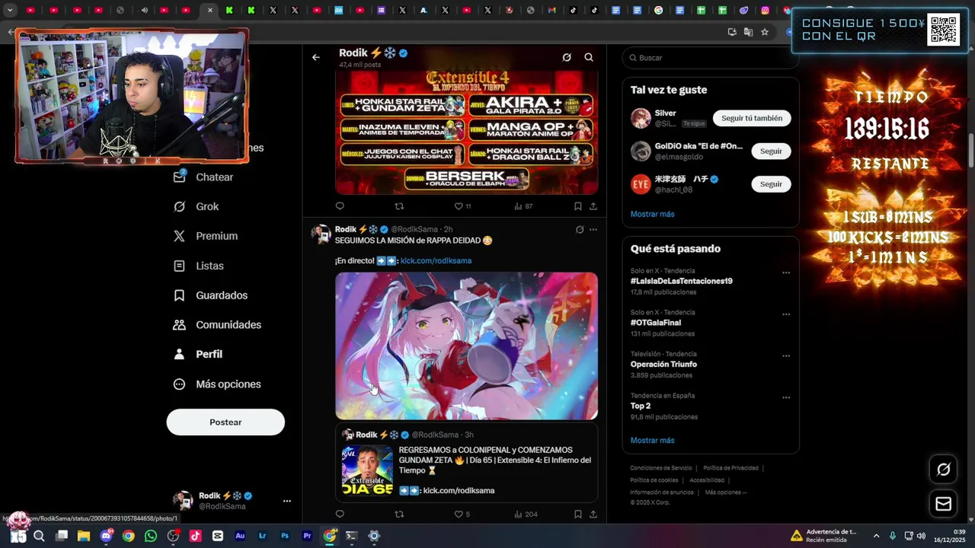This screenshot has height=548, width=975.
Task: Open more options on RAPPA DEIDAD post
Action: (x=593, y=229)
